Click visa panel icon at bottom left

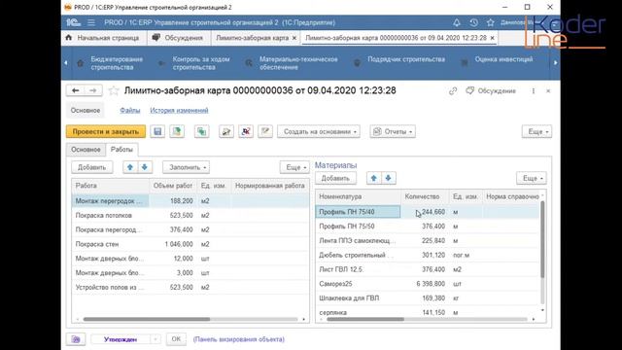(76, 339)
